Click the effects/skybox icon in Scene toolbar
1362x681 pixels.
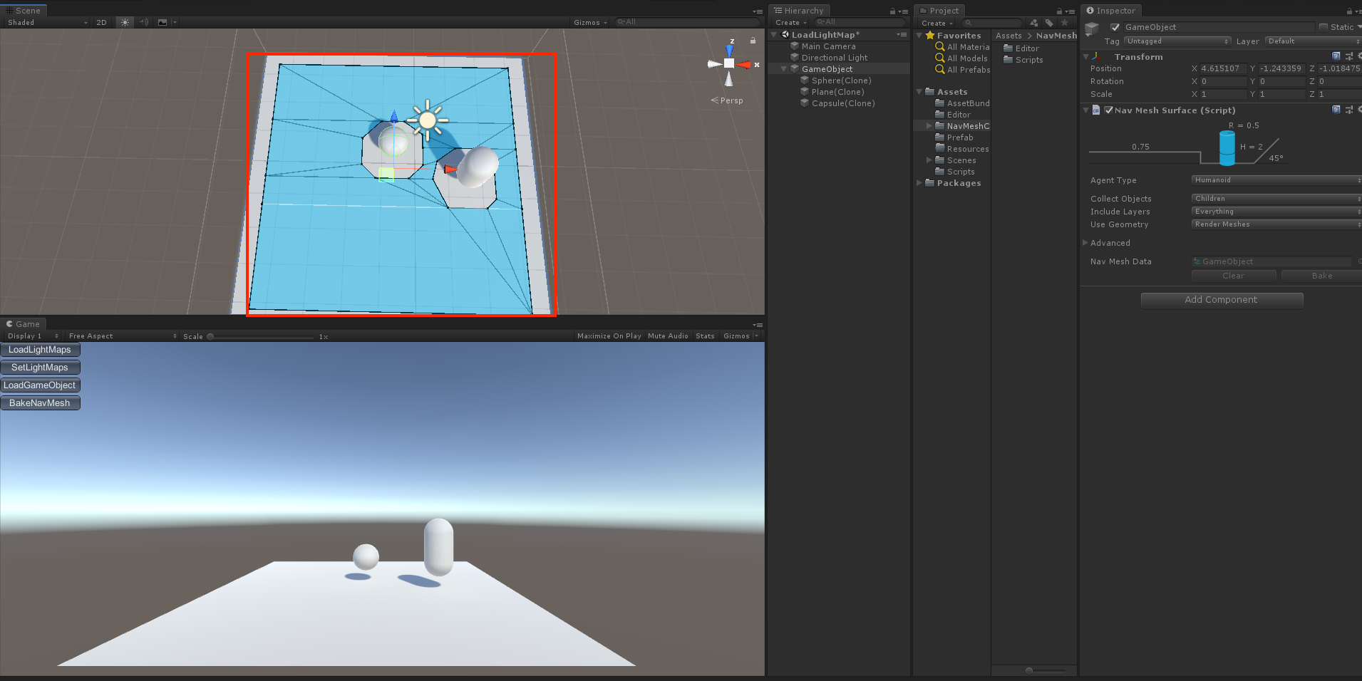(x=161, y=22)
